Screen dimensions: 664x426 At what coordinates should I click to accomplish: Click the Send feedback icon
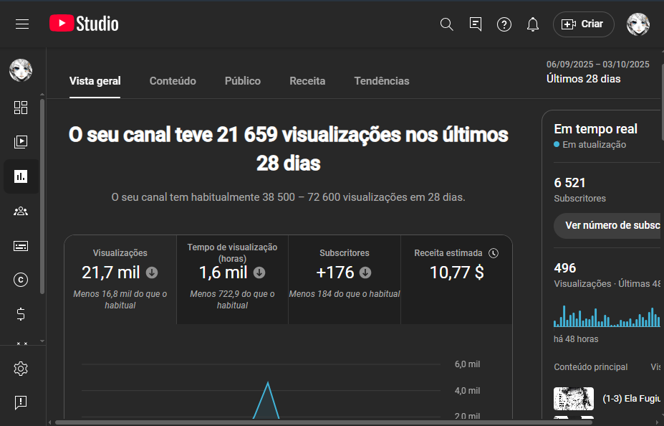[x=21, y=402]
